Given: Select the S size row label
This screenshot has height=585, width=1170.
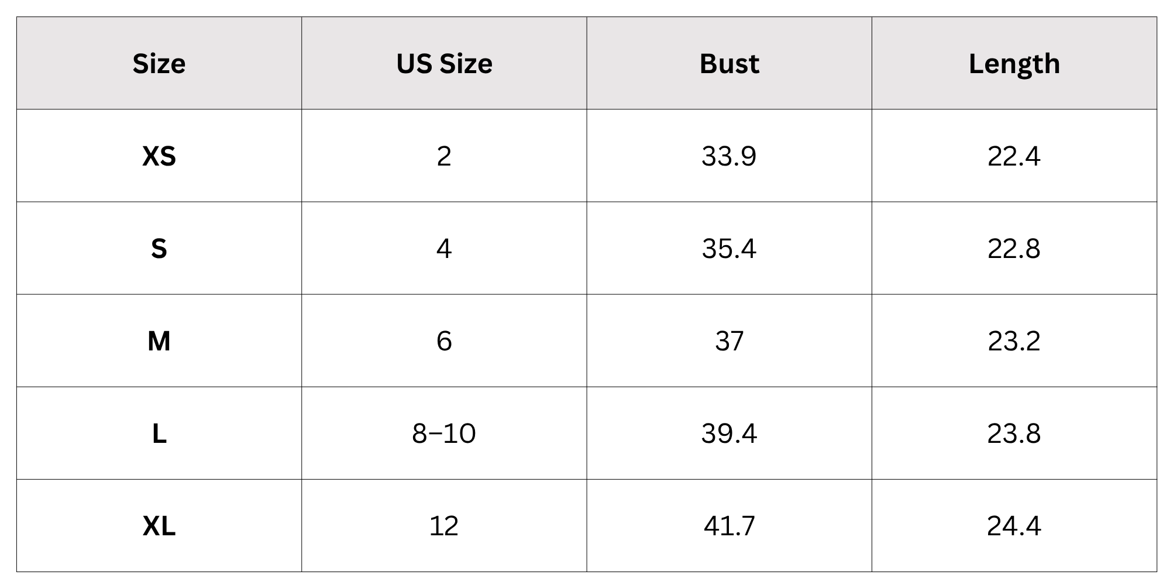Looking at the screenshot, I should [159, 249].
